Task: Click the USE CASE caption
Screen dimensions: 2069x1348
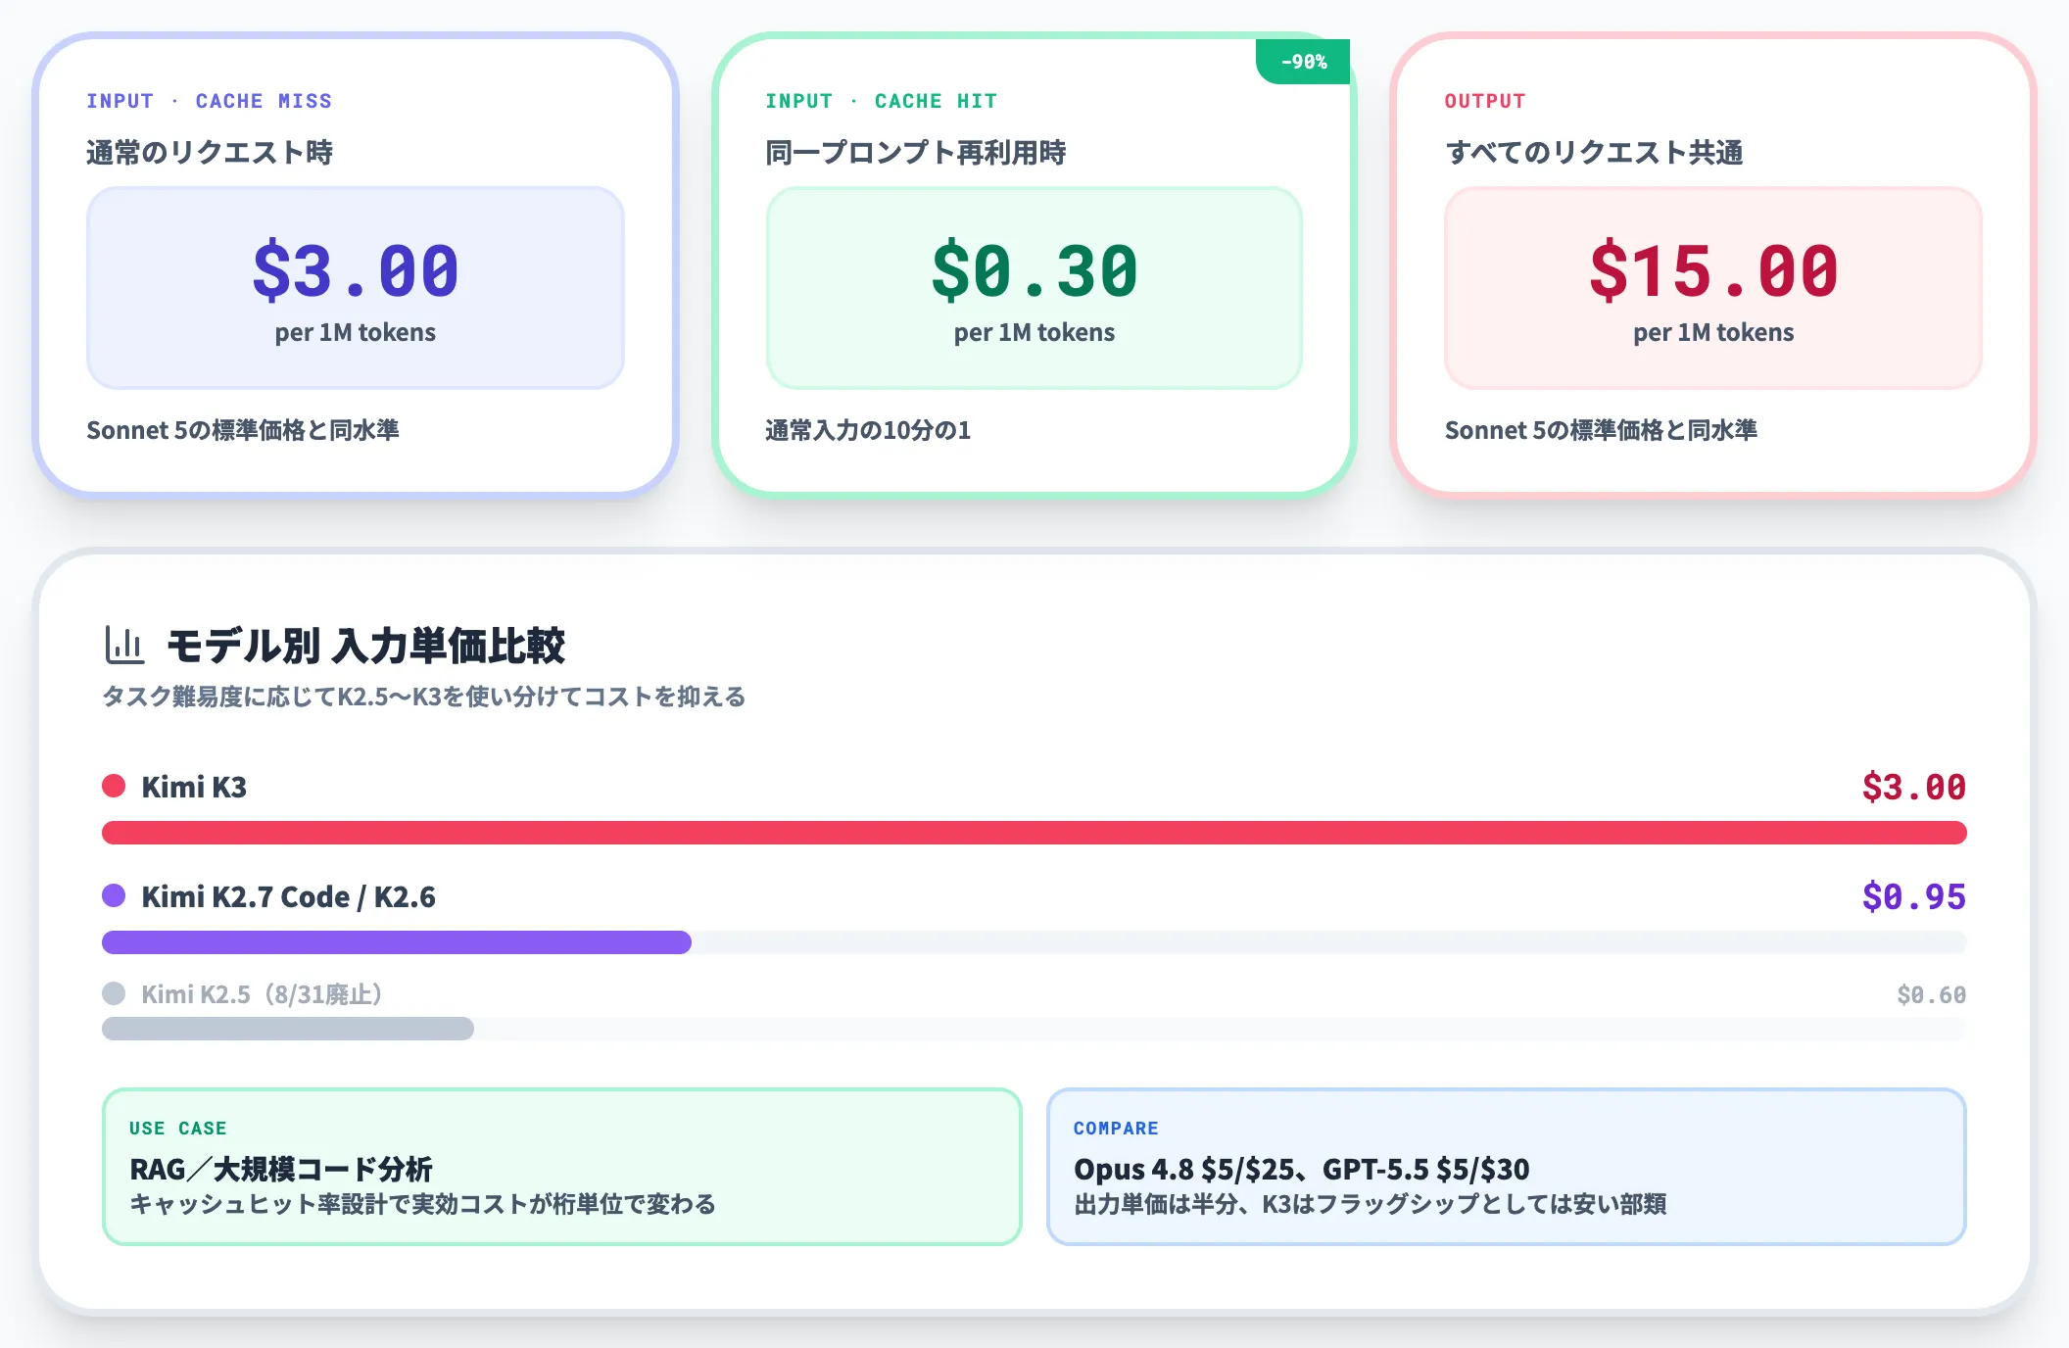Action: click(178, 1129)
